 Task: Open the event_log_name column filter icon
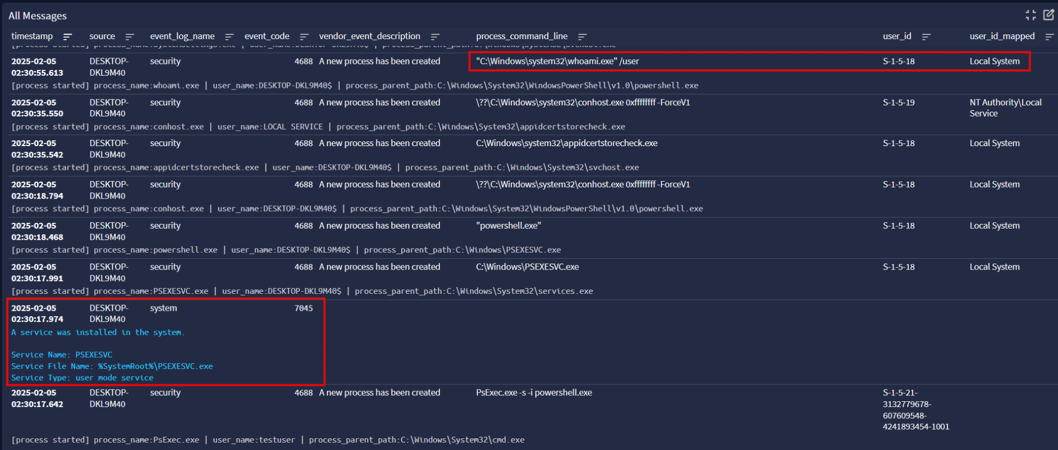coord(229,37)
